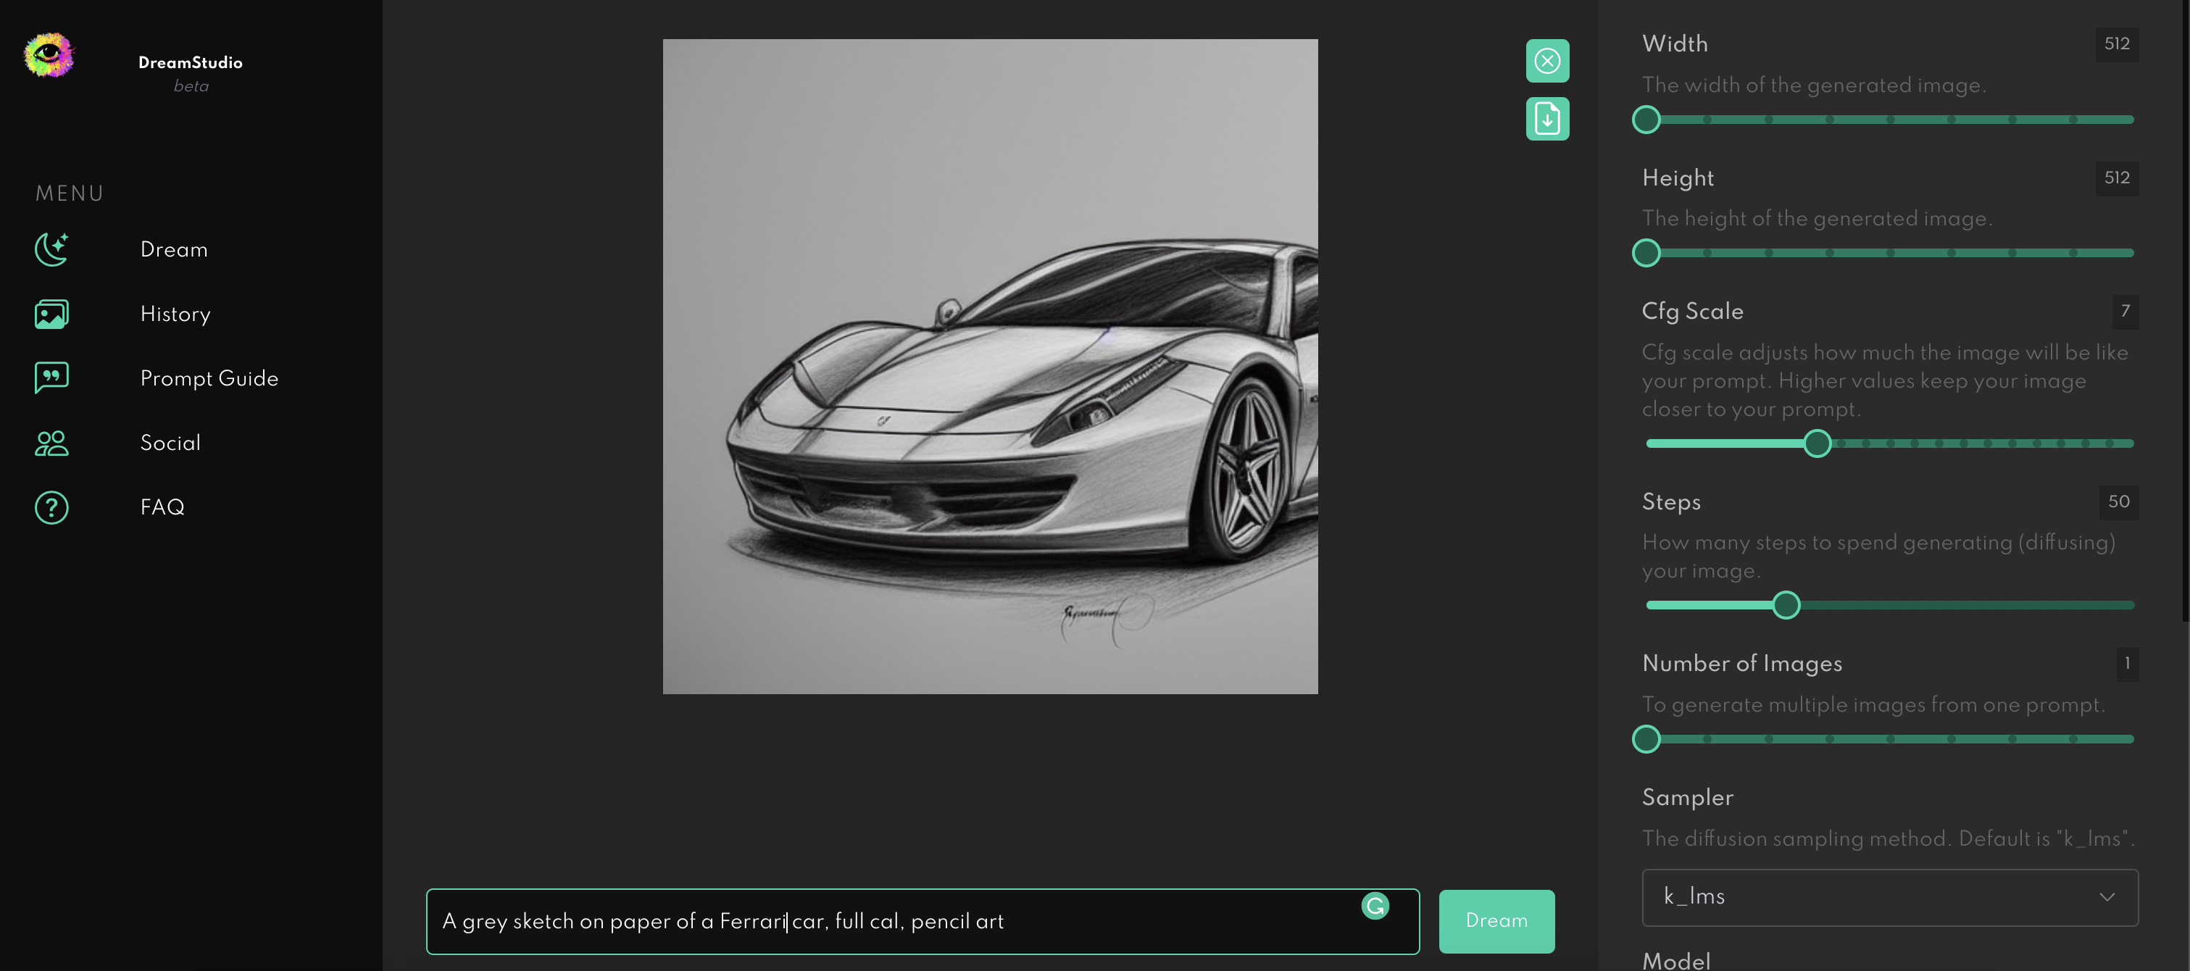Drag the Cfg Scale slider

pos(1815,444)
